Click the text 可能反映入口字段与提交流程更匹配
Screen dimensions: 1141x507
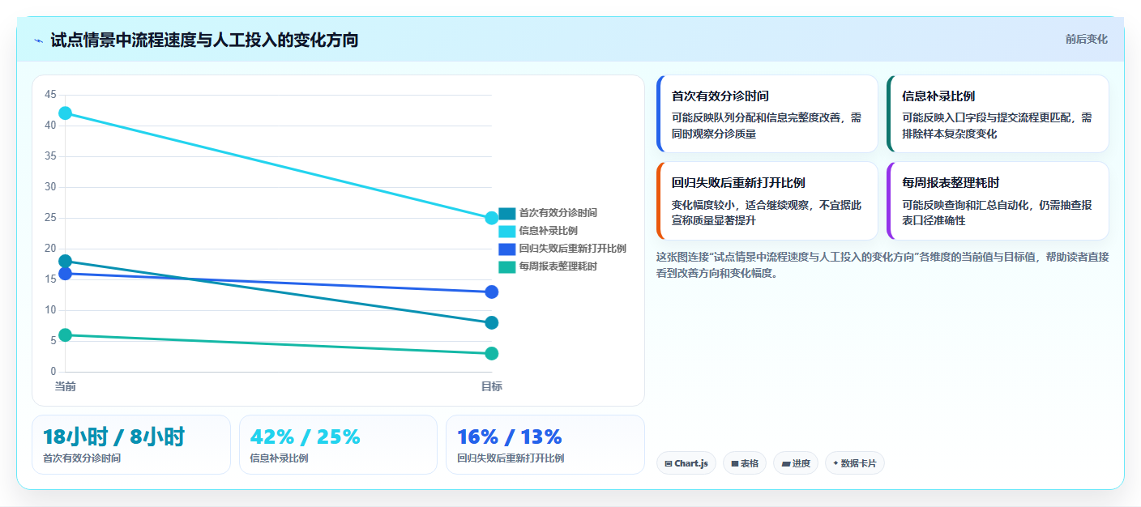tap(989, 117)
